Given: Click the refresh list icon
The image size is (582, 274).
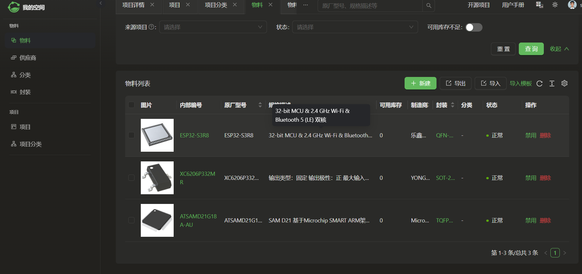Looking at the screenshot, I should click(539, 84).
